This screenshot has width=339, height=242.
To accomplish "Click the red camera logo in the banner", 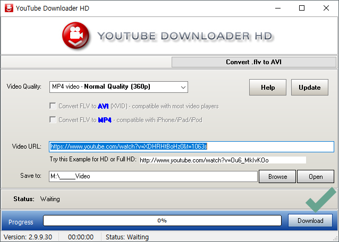I will click(x=75, y=36).
